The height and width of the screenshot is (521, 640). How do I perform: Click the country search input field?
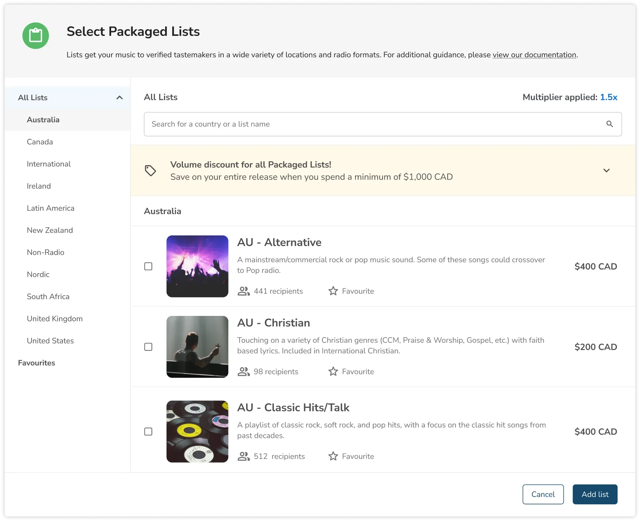point(355,124)
